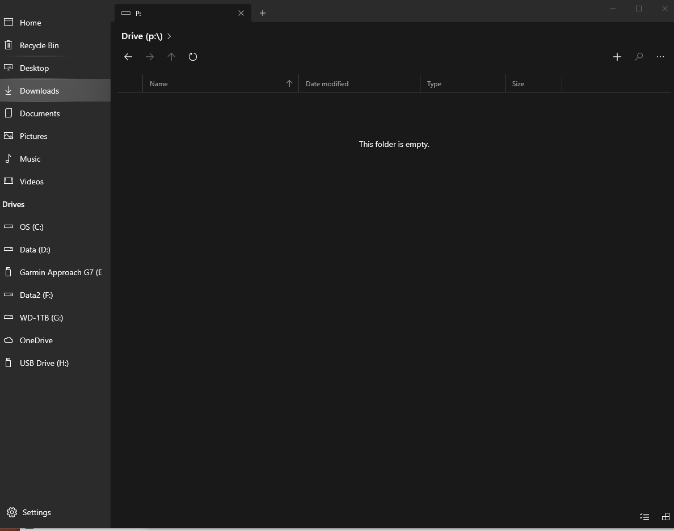Open Videos in the sidebar

(x=55, y=182)
